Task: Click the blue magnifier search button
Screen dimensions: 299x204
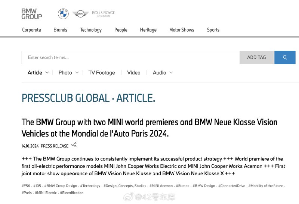Action: pyautogui.click(x=285, y=57)
